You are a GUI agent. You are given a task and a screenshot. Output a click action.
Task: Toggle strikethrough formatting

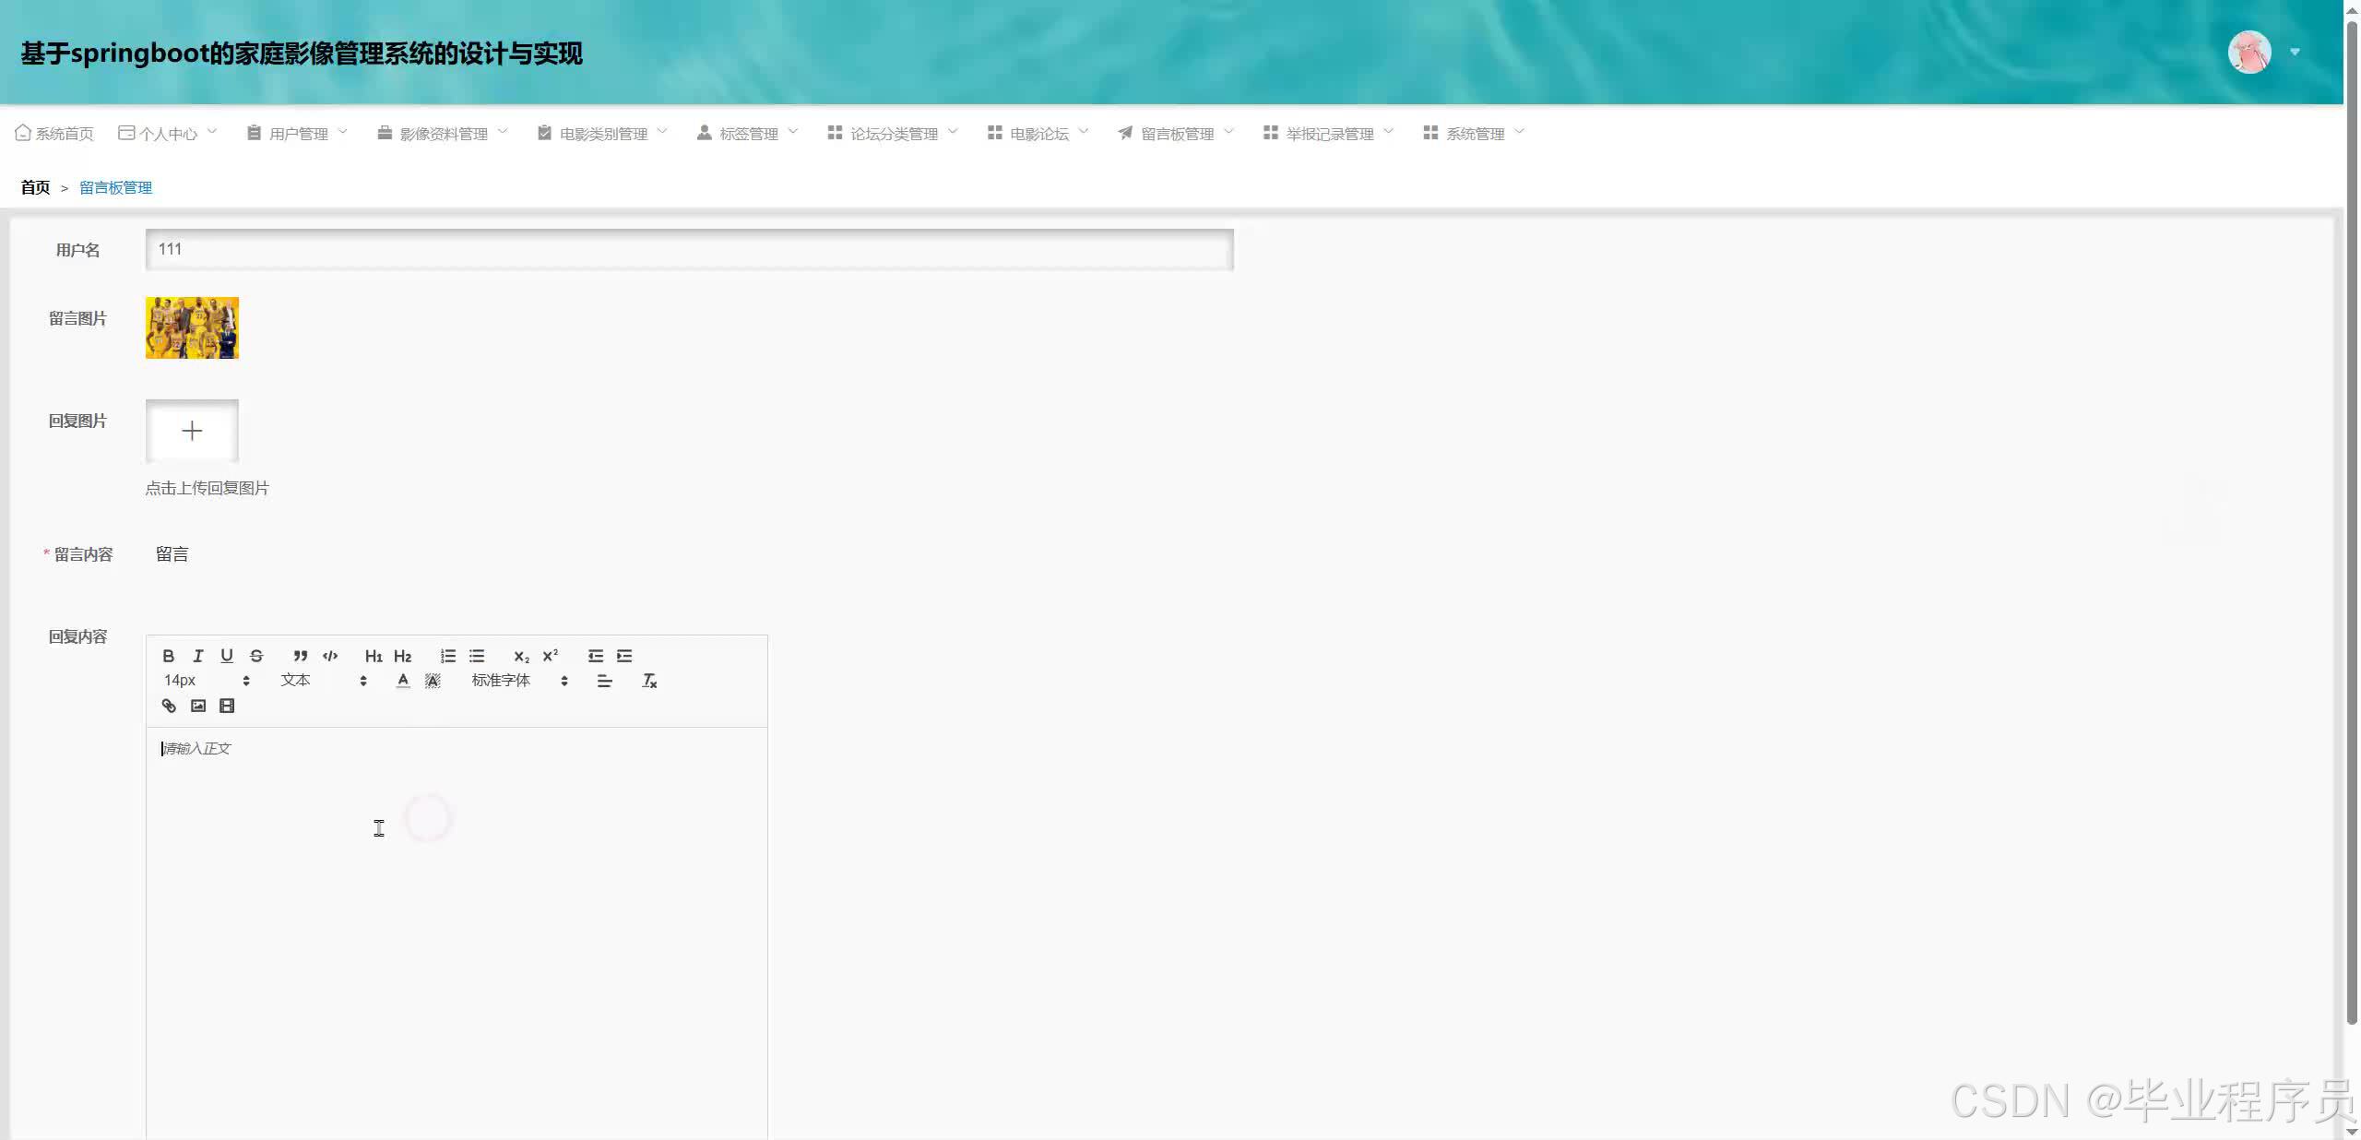256,656
